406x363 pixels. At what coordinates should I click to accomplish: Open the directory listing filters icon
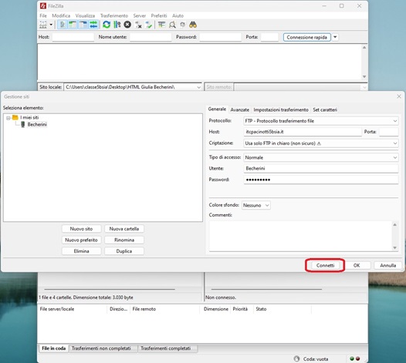pyautogui.click(x=162, y=25)
